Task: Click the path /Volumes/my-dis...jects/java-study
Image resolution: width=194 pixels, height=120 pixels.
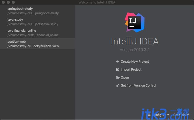Action: [x=33, y=24]
